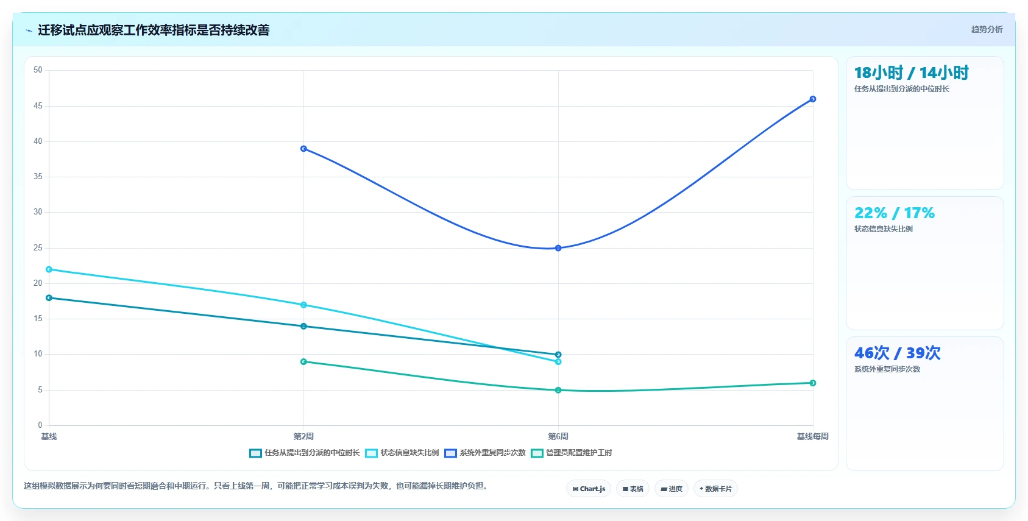Image resolution: width=1028 pixels, height=521 pixels.
Task: Click the 22% / 17% stat value
Action: 895,213
